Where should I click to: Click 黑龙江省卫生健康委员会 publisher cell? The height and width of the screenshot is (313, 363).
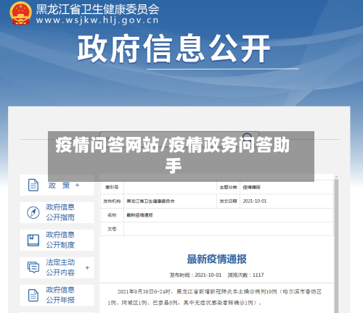coord(170,201)
